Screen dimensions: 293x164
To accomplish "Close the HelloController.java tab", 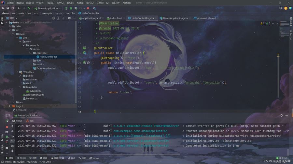I will pos(156,18).
